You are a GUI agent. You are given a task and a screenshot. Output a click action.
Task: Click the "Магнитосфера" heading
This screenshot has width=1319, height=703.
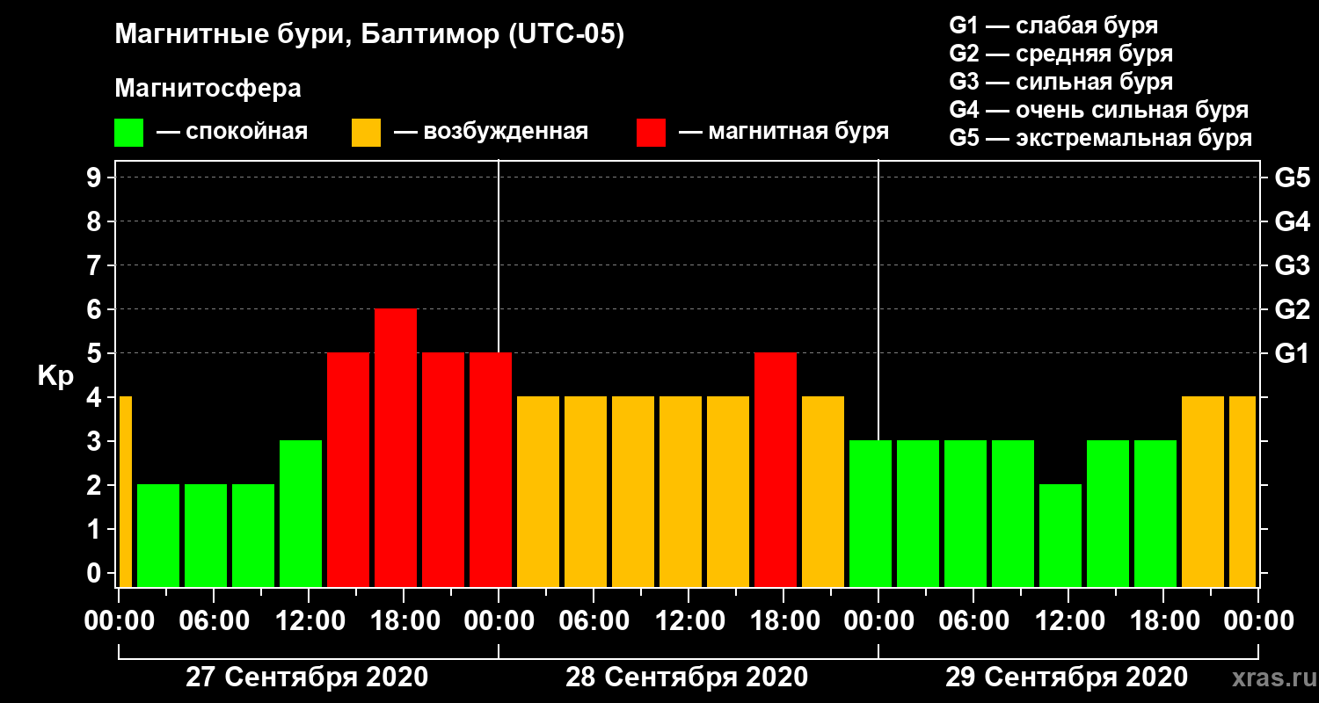click(x=208, y=89)
